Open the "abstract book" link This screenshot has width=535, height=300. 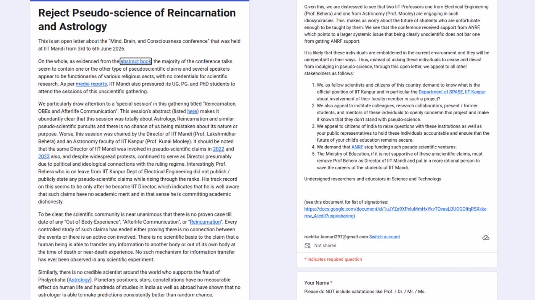(136, 61)
